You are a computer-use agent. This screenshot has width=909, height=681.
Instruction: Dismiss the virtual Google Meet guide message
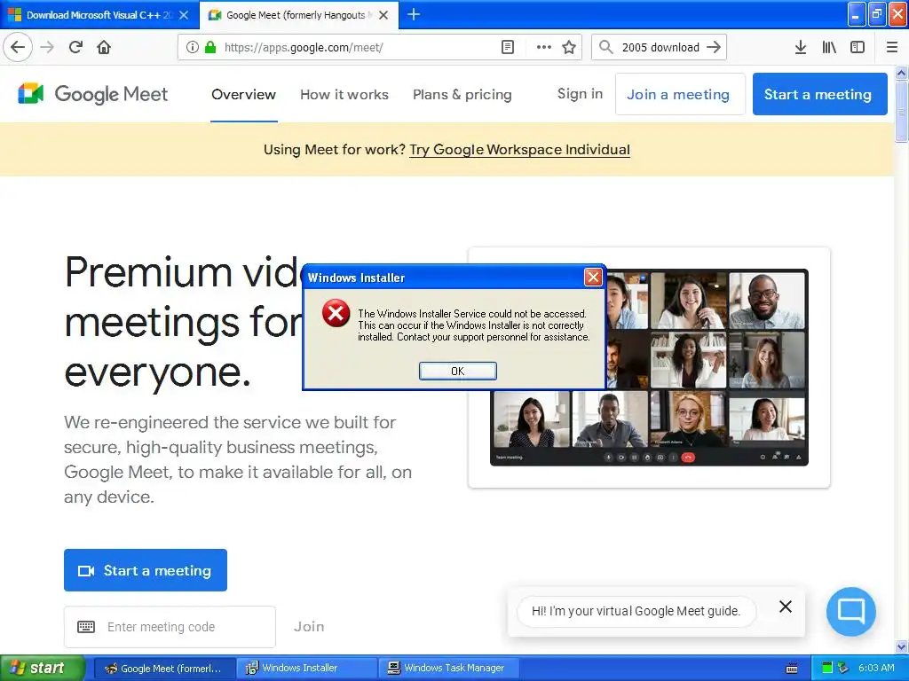tap(785, 607)
